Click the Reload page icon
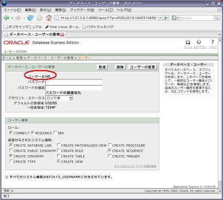223x200 pixels. (30, 18)
